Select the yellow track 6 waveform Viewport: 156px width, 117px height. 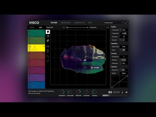[34, 48]
